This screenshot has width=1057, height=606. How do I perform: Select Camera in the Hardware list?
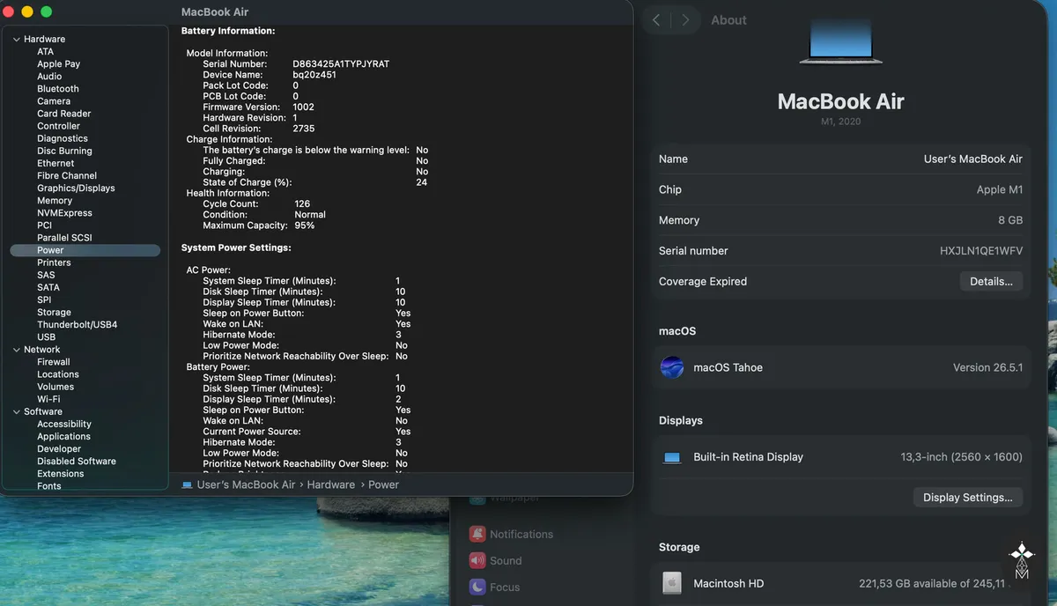tap(54, 101)
